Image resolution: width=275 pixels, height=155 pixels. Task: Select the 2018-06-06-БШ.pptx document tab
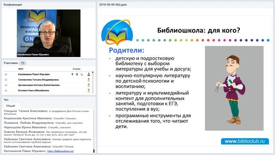point(113,5)
